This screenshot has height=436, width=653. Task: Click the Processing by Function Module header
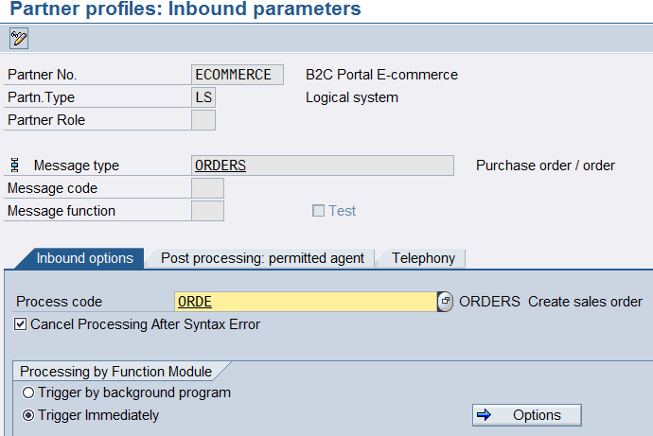coord(115,372)
